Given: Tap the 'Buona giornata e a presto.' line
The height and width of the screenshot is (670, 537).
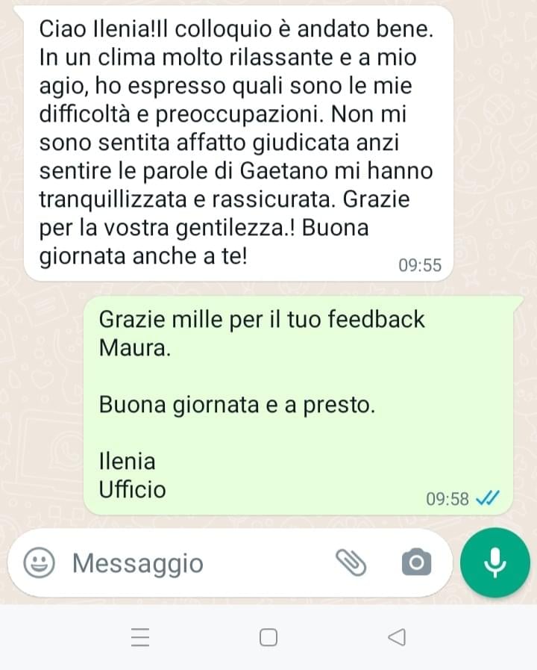Looking at the screenshot, I should coord(237,405).
